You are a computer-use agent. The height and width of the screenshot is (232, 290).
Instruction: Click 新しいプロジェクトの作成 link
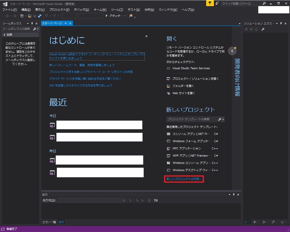[x=184, y=179]
